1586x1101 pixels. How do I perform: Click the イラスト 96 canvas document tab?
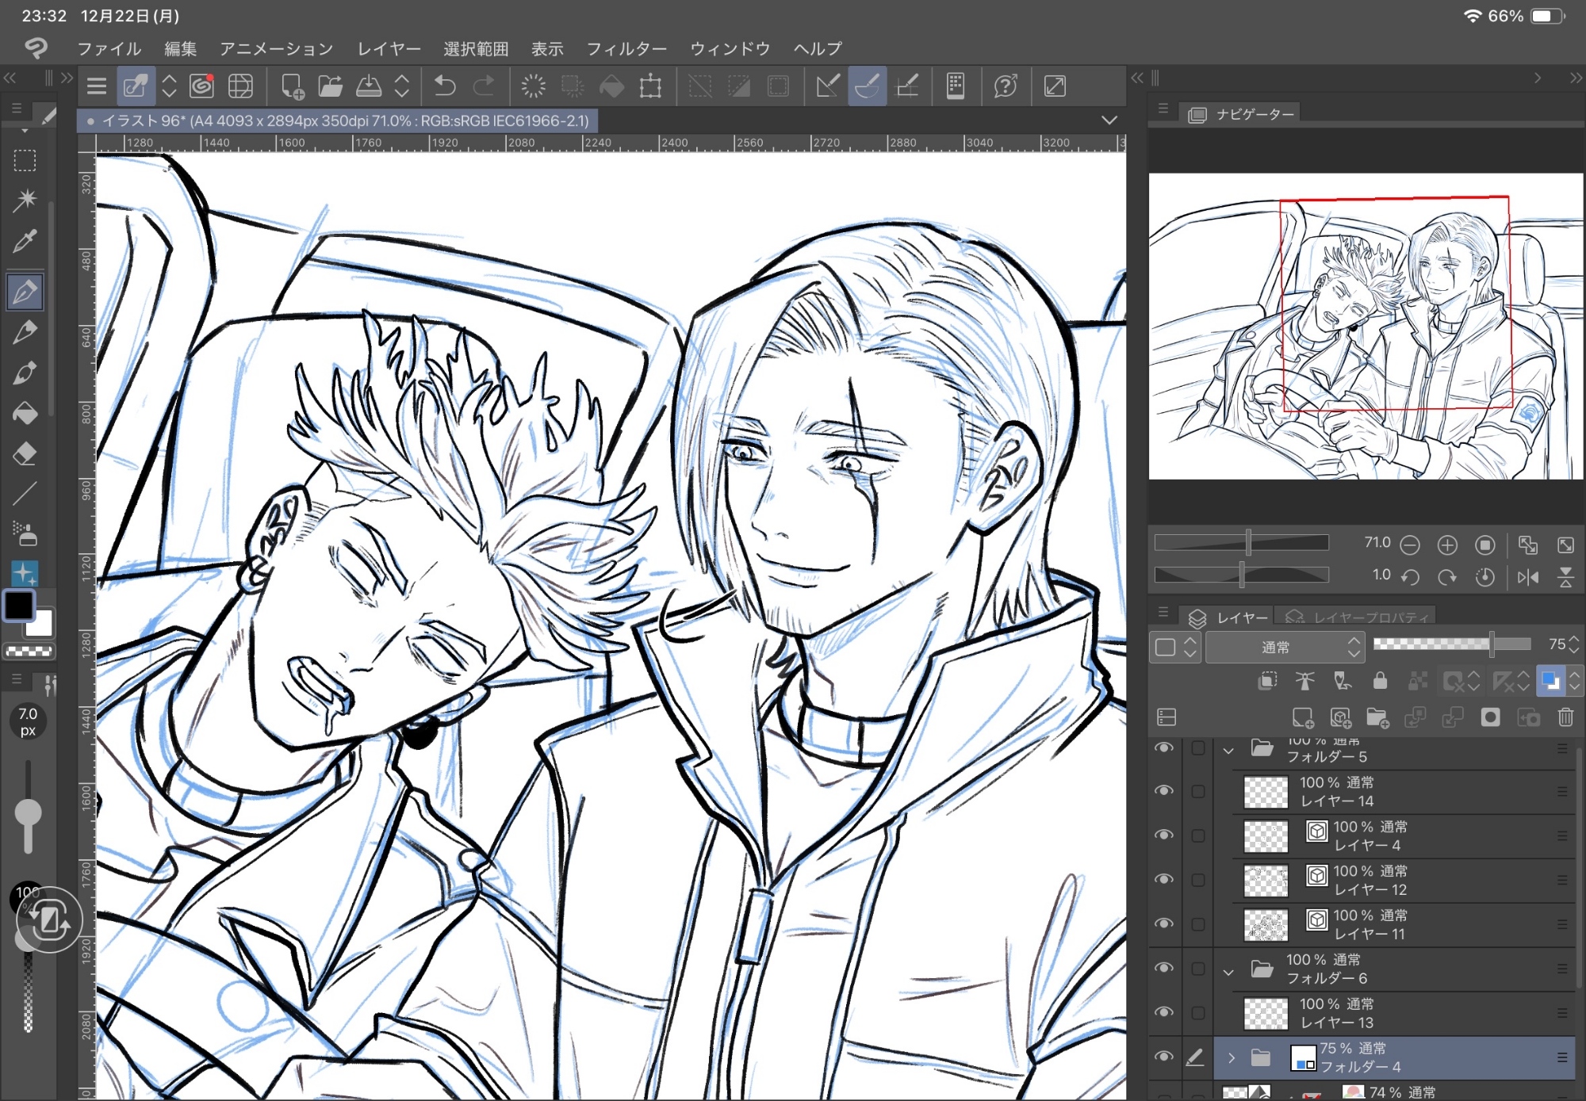pyautogui.click(x=338, y=121)
